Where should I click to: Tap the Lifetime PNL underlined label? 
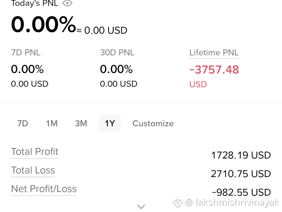click(214, 53)
